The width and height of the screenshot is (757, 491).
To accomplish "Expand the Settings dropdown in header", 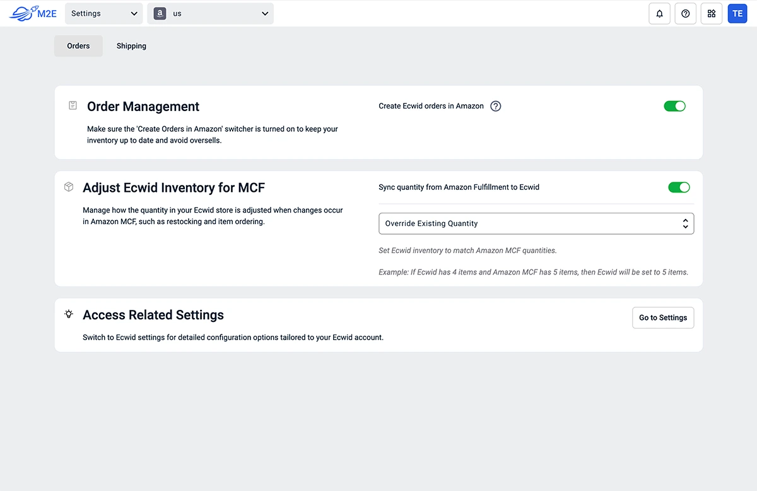I will click(x=104, y=14).
